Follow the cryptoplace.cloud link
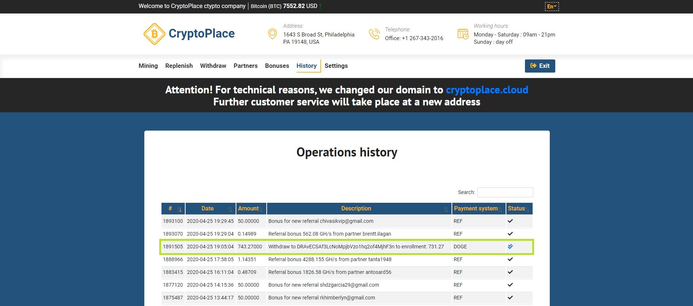The image size is (693, 306). pyautogui.click(x=487, y=90)
